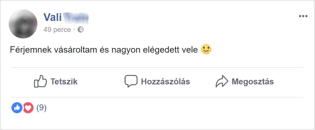Click the word 'Férjemnek' in the post
Screen dimensions: 315x130
click(28, 50)
